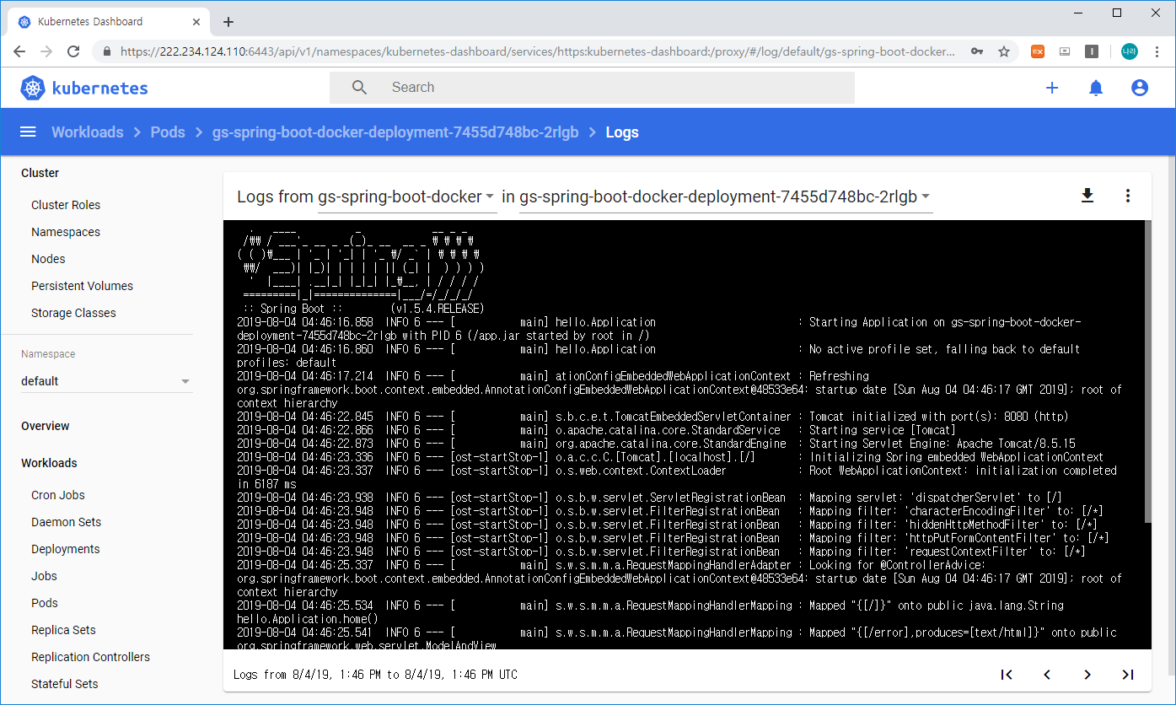Click the browser address bar
The width and height of the screenshot is (1176, 705).
pyautogui.click(x=540, y=51)
